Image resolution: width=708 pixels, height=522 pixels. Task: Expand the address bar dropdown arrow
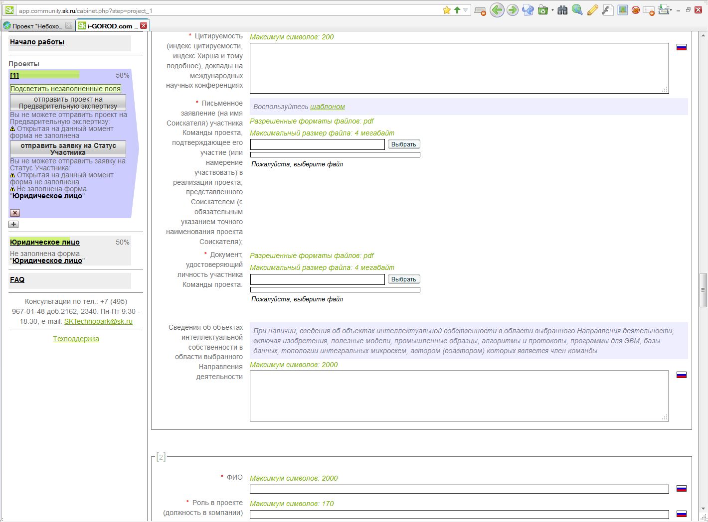[x=466, y=10]
